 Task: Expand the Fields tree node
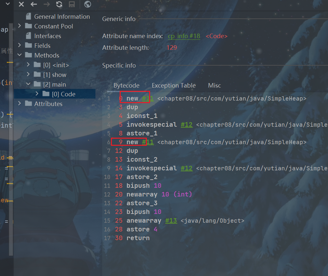[x=19, y=46]
